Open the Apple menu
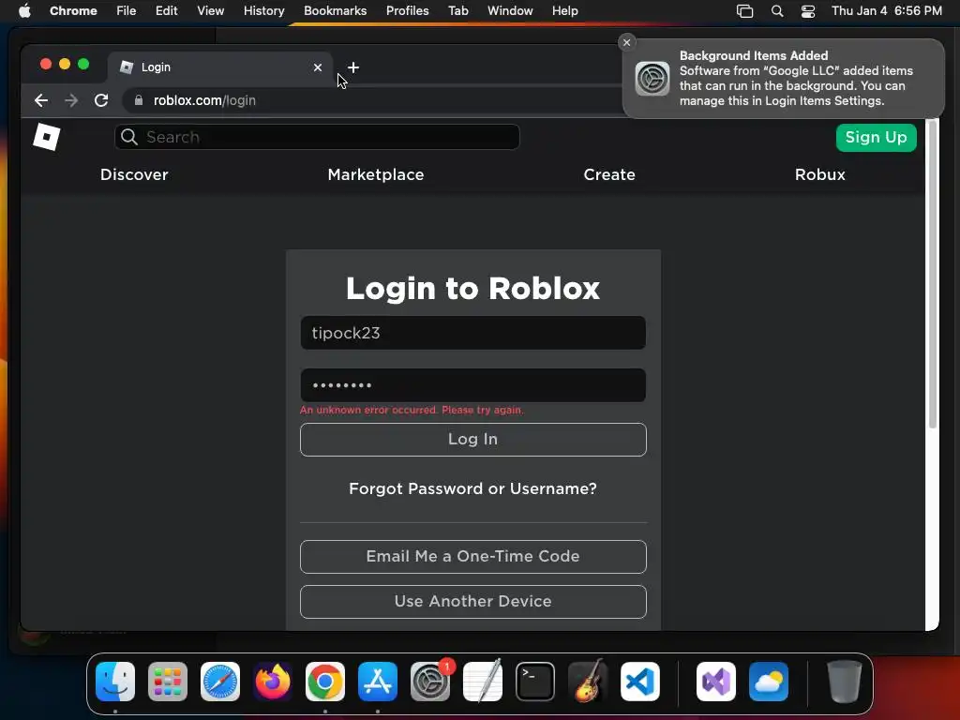The image size is (960, 720). (x=24, y=11)
